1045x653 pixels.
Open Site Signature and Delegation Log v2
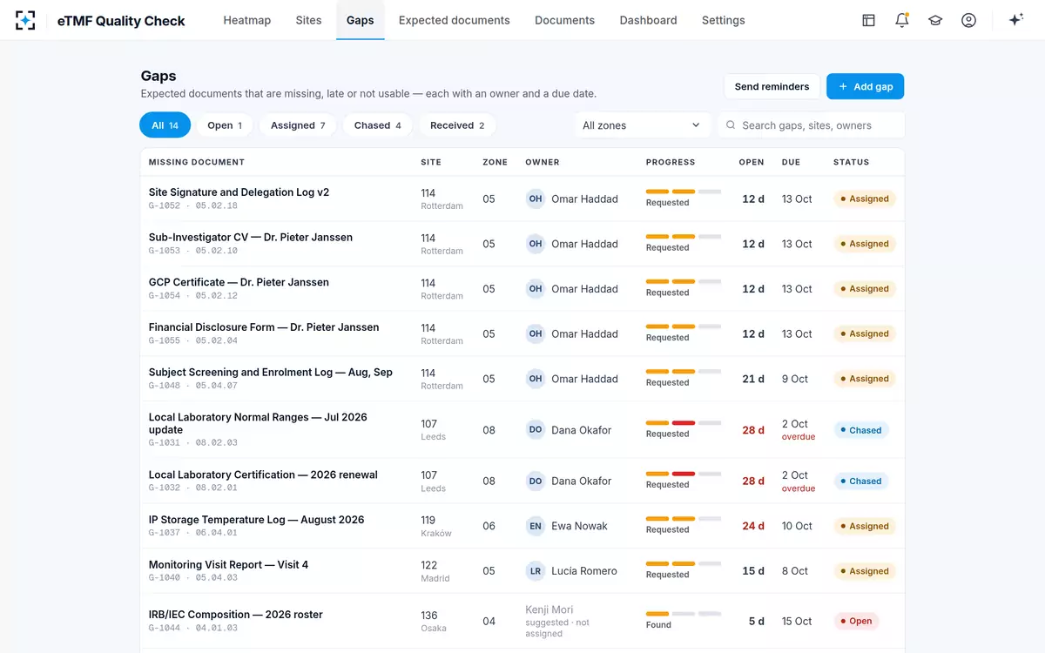[239, 192]
